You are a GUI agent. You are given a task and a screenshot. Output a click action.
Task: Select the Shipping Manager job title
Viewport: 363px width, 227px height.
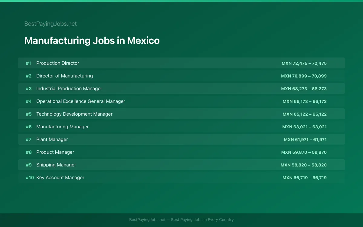[56, 165]
